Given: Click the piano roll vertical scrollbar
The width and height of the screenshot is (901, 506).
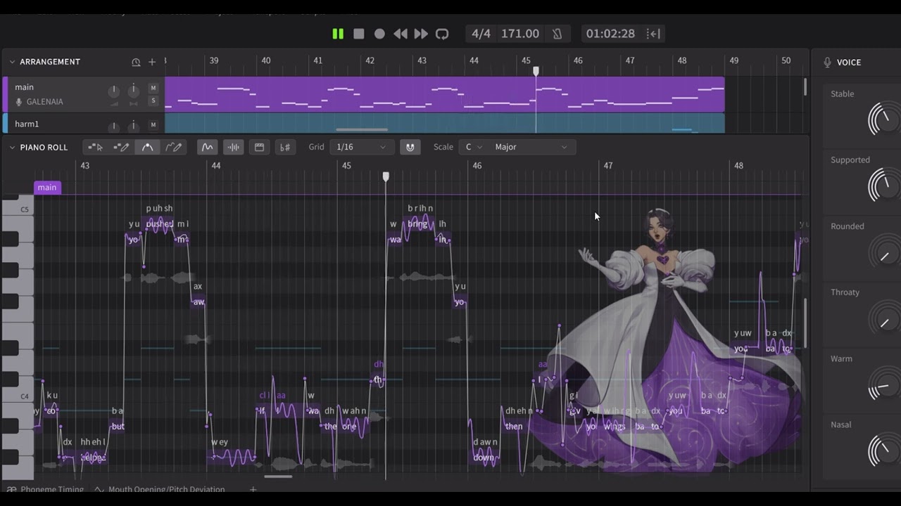Looking at the screenshot, I should [x=806, y=322].
